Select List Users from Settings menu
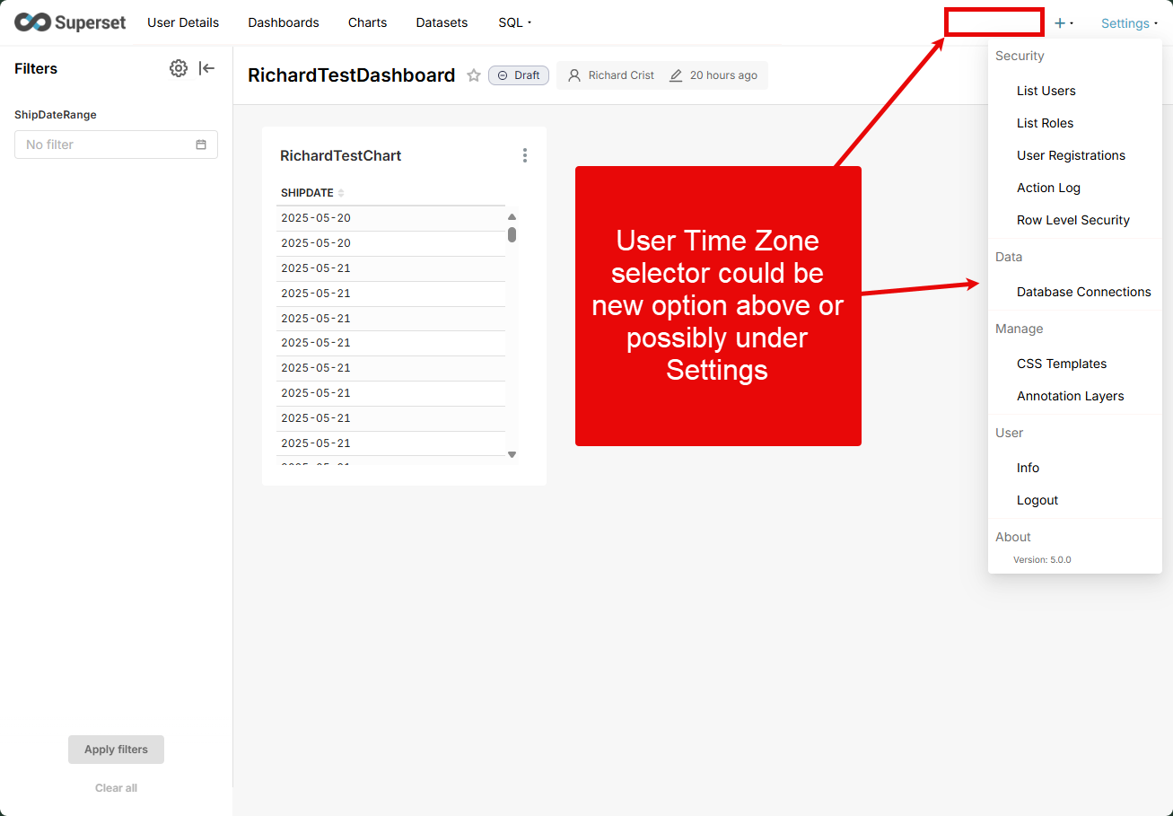This screenshot has height=816, width=1173. (1046, 91)
